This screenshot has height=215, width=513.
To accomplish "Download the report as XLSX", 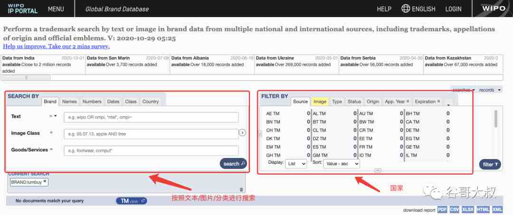I will pos(467,209).
